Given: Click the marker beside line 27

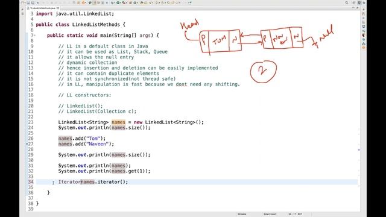Looking at the screenshot, I should tap(27, 144).
